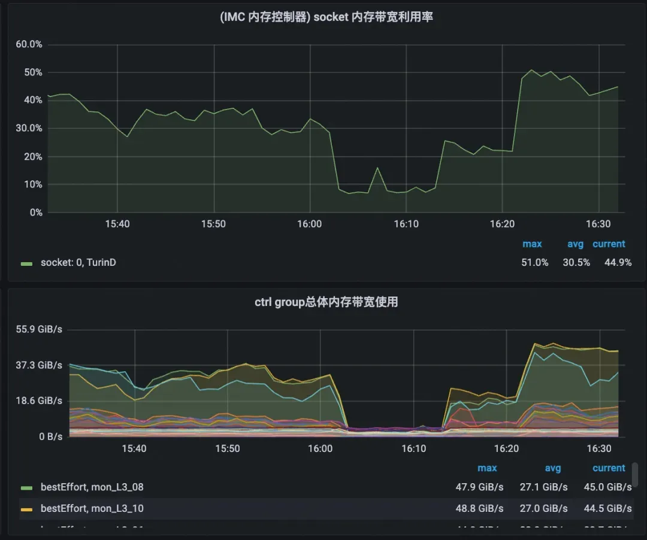This screenshot has width=647, height=540.
Task: Toggle the "bestEffort, mon_L3_08" series
Action: coord(92,487)
